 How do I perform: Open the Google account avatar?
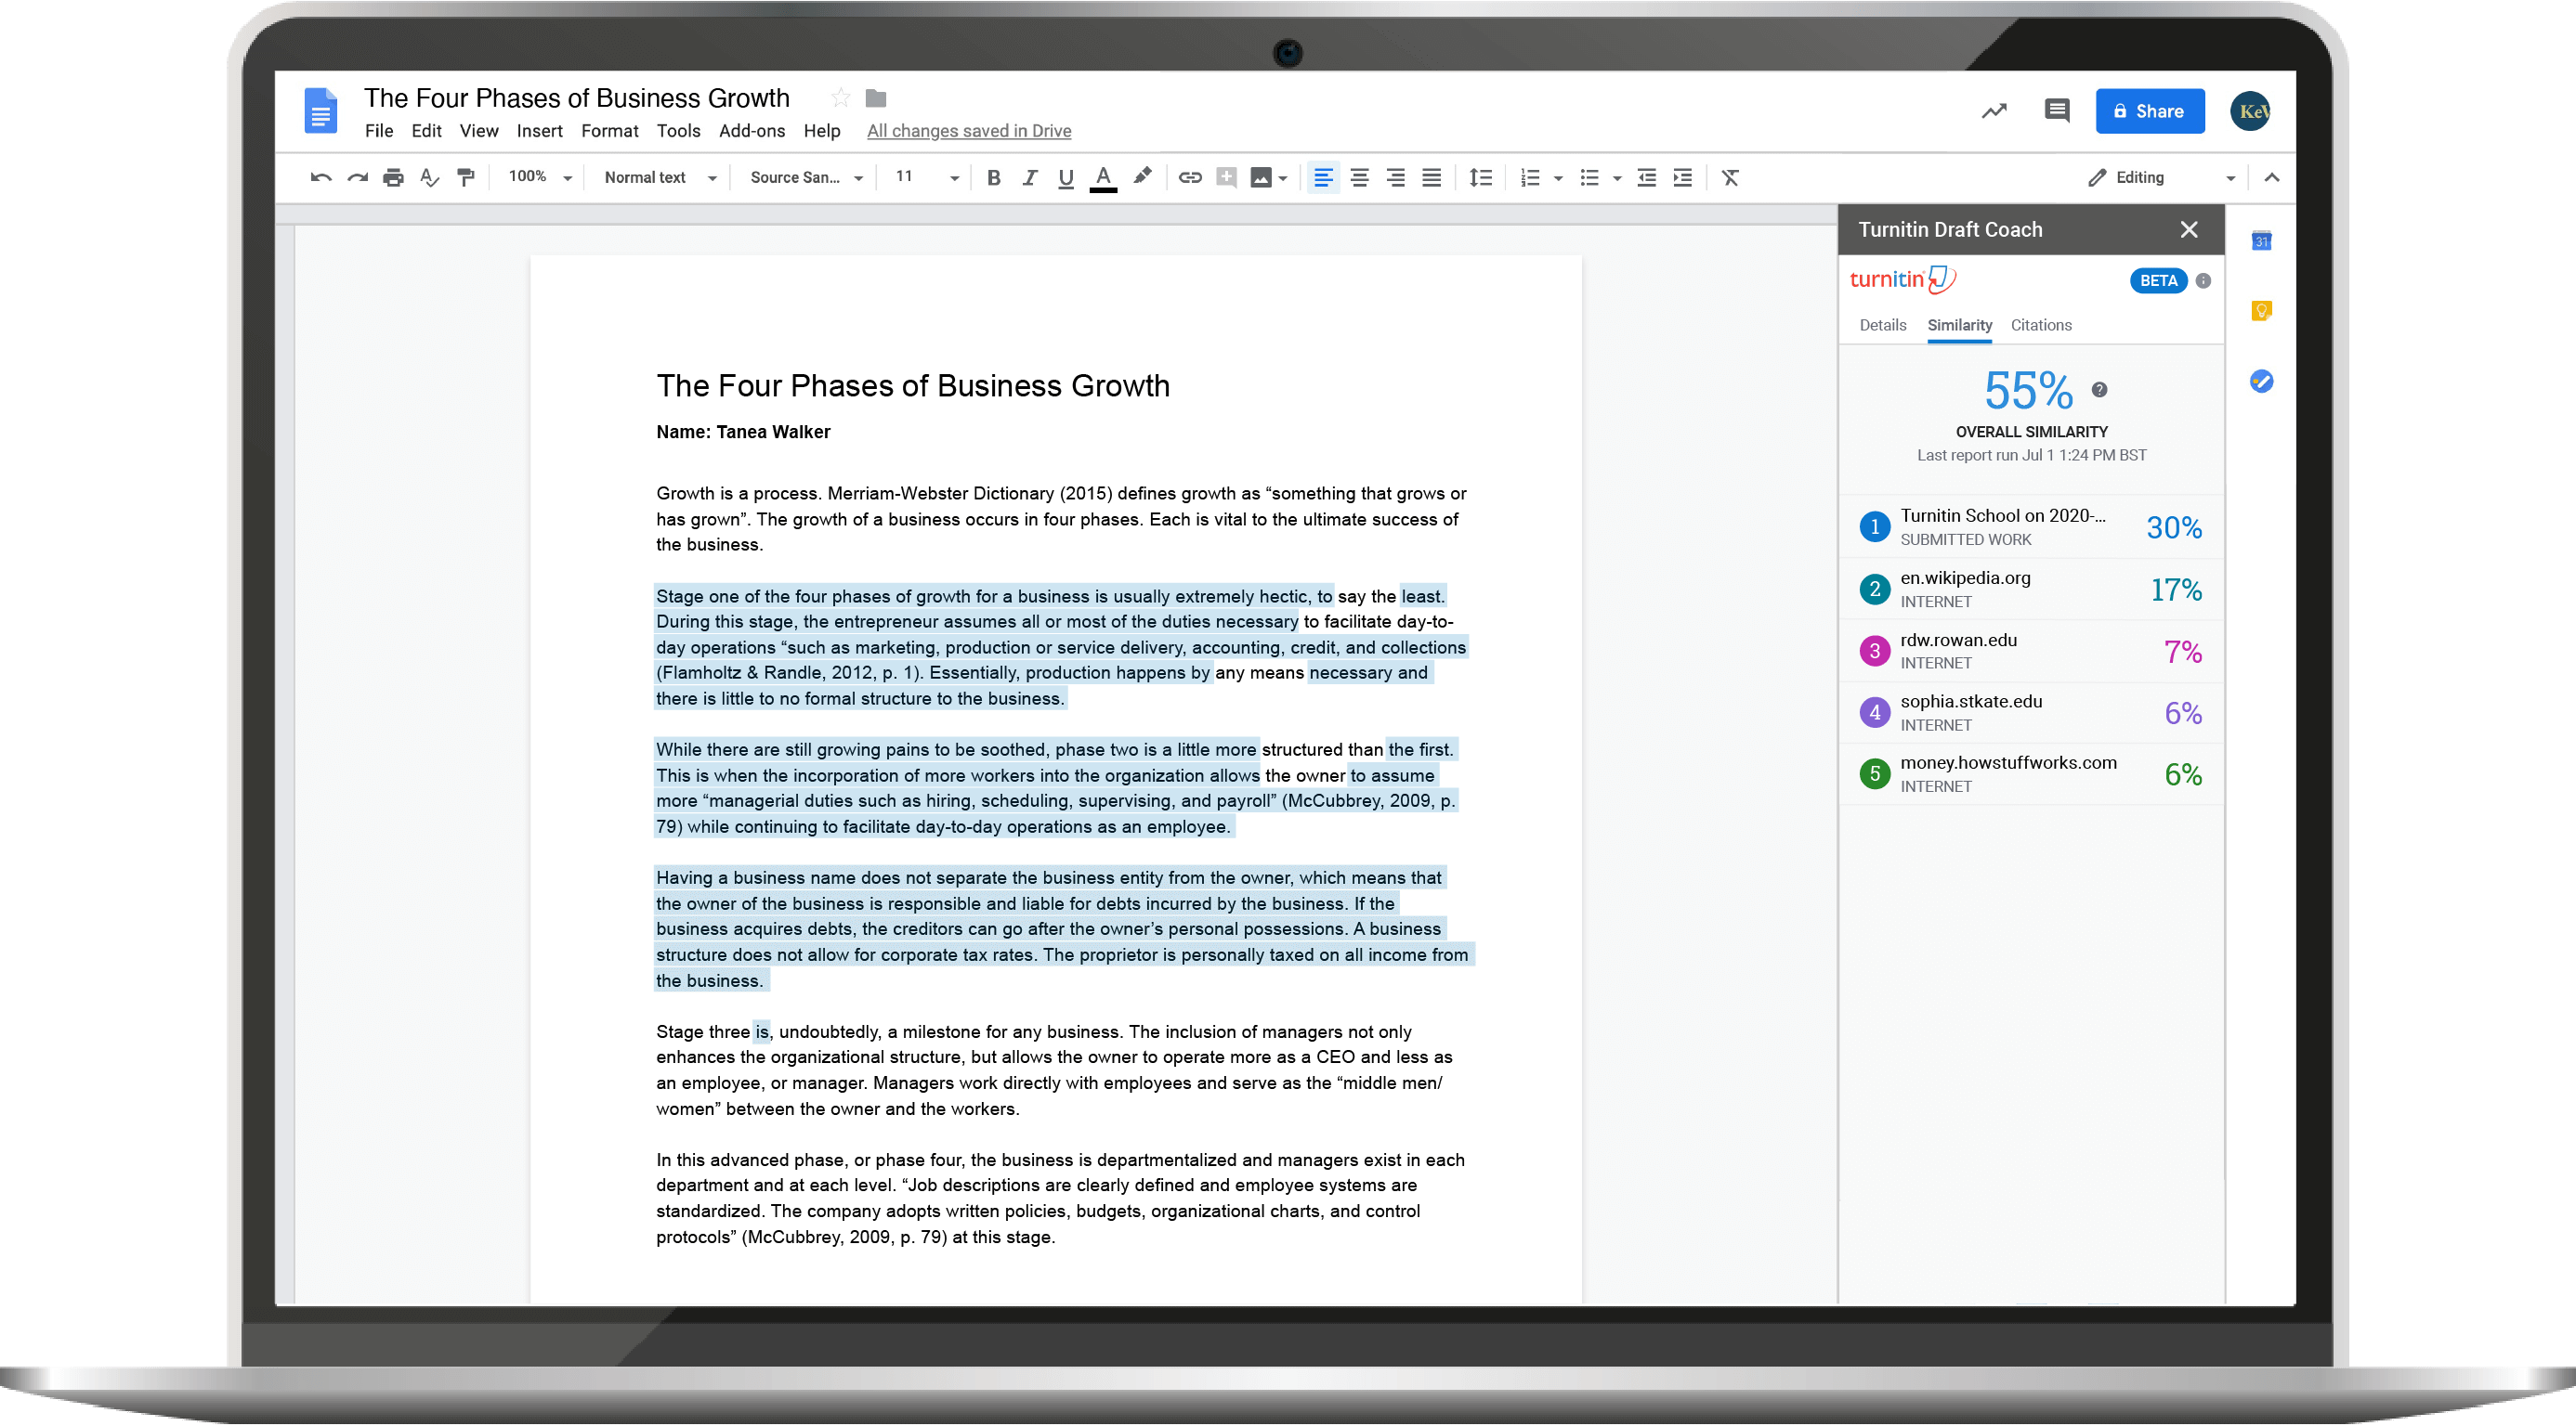point(2251,110)
